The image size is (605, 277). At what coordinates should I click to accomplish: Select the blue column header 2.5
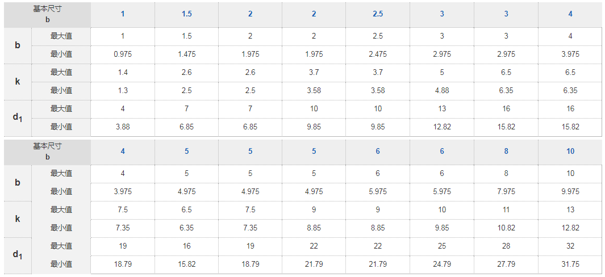pos(378,14)
